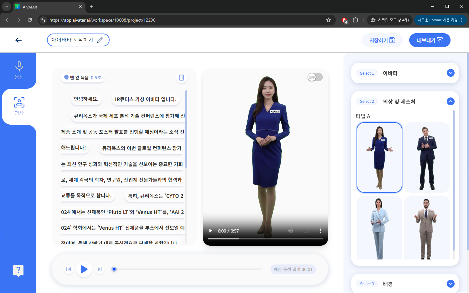This screenshot has height=293, width=469.
Task: Click the Select 3 badge
Action: pyautogui.click(x=367, y=284)
